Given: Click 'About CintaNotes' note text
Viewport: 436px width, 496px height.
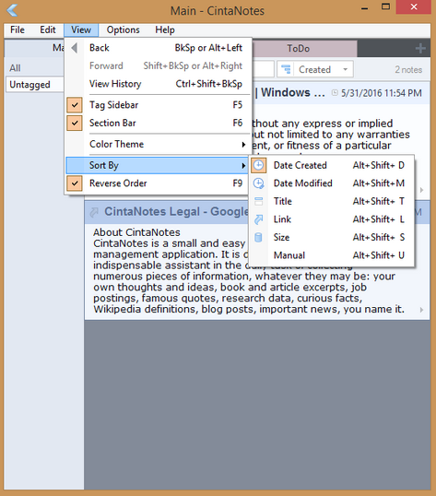Looking at the screenshot, I should tap(136, 232).
